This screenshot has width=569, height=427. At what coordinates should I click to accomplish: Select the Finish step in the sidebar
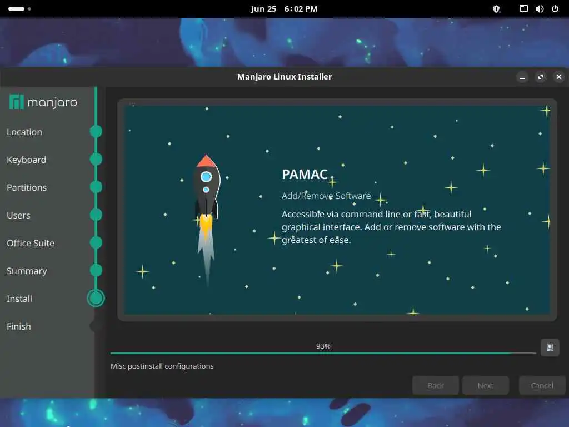tap(19, 326)
